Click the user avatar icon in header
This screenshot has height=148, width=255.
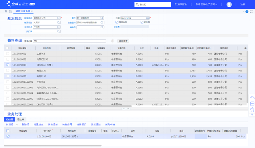tap(229, 4)
